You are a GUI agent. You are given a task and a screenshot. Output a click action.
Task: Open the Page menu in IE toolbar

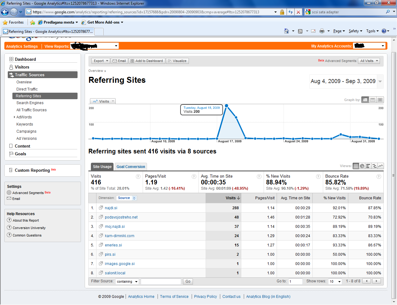339,31
